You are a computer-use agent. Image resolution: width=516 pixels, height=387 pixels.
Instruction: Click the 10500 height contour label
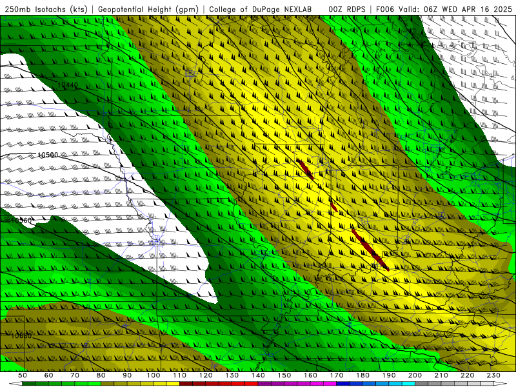[48, 155]
